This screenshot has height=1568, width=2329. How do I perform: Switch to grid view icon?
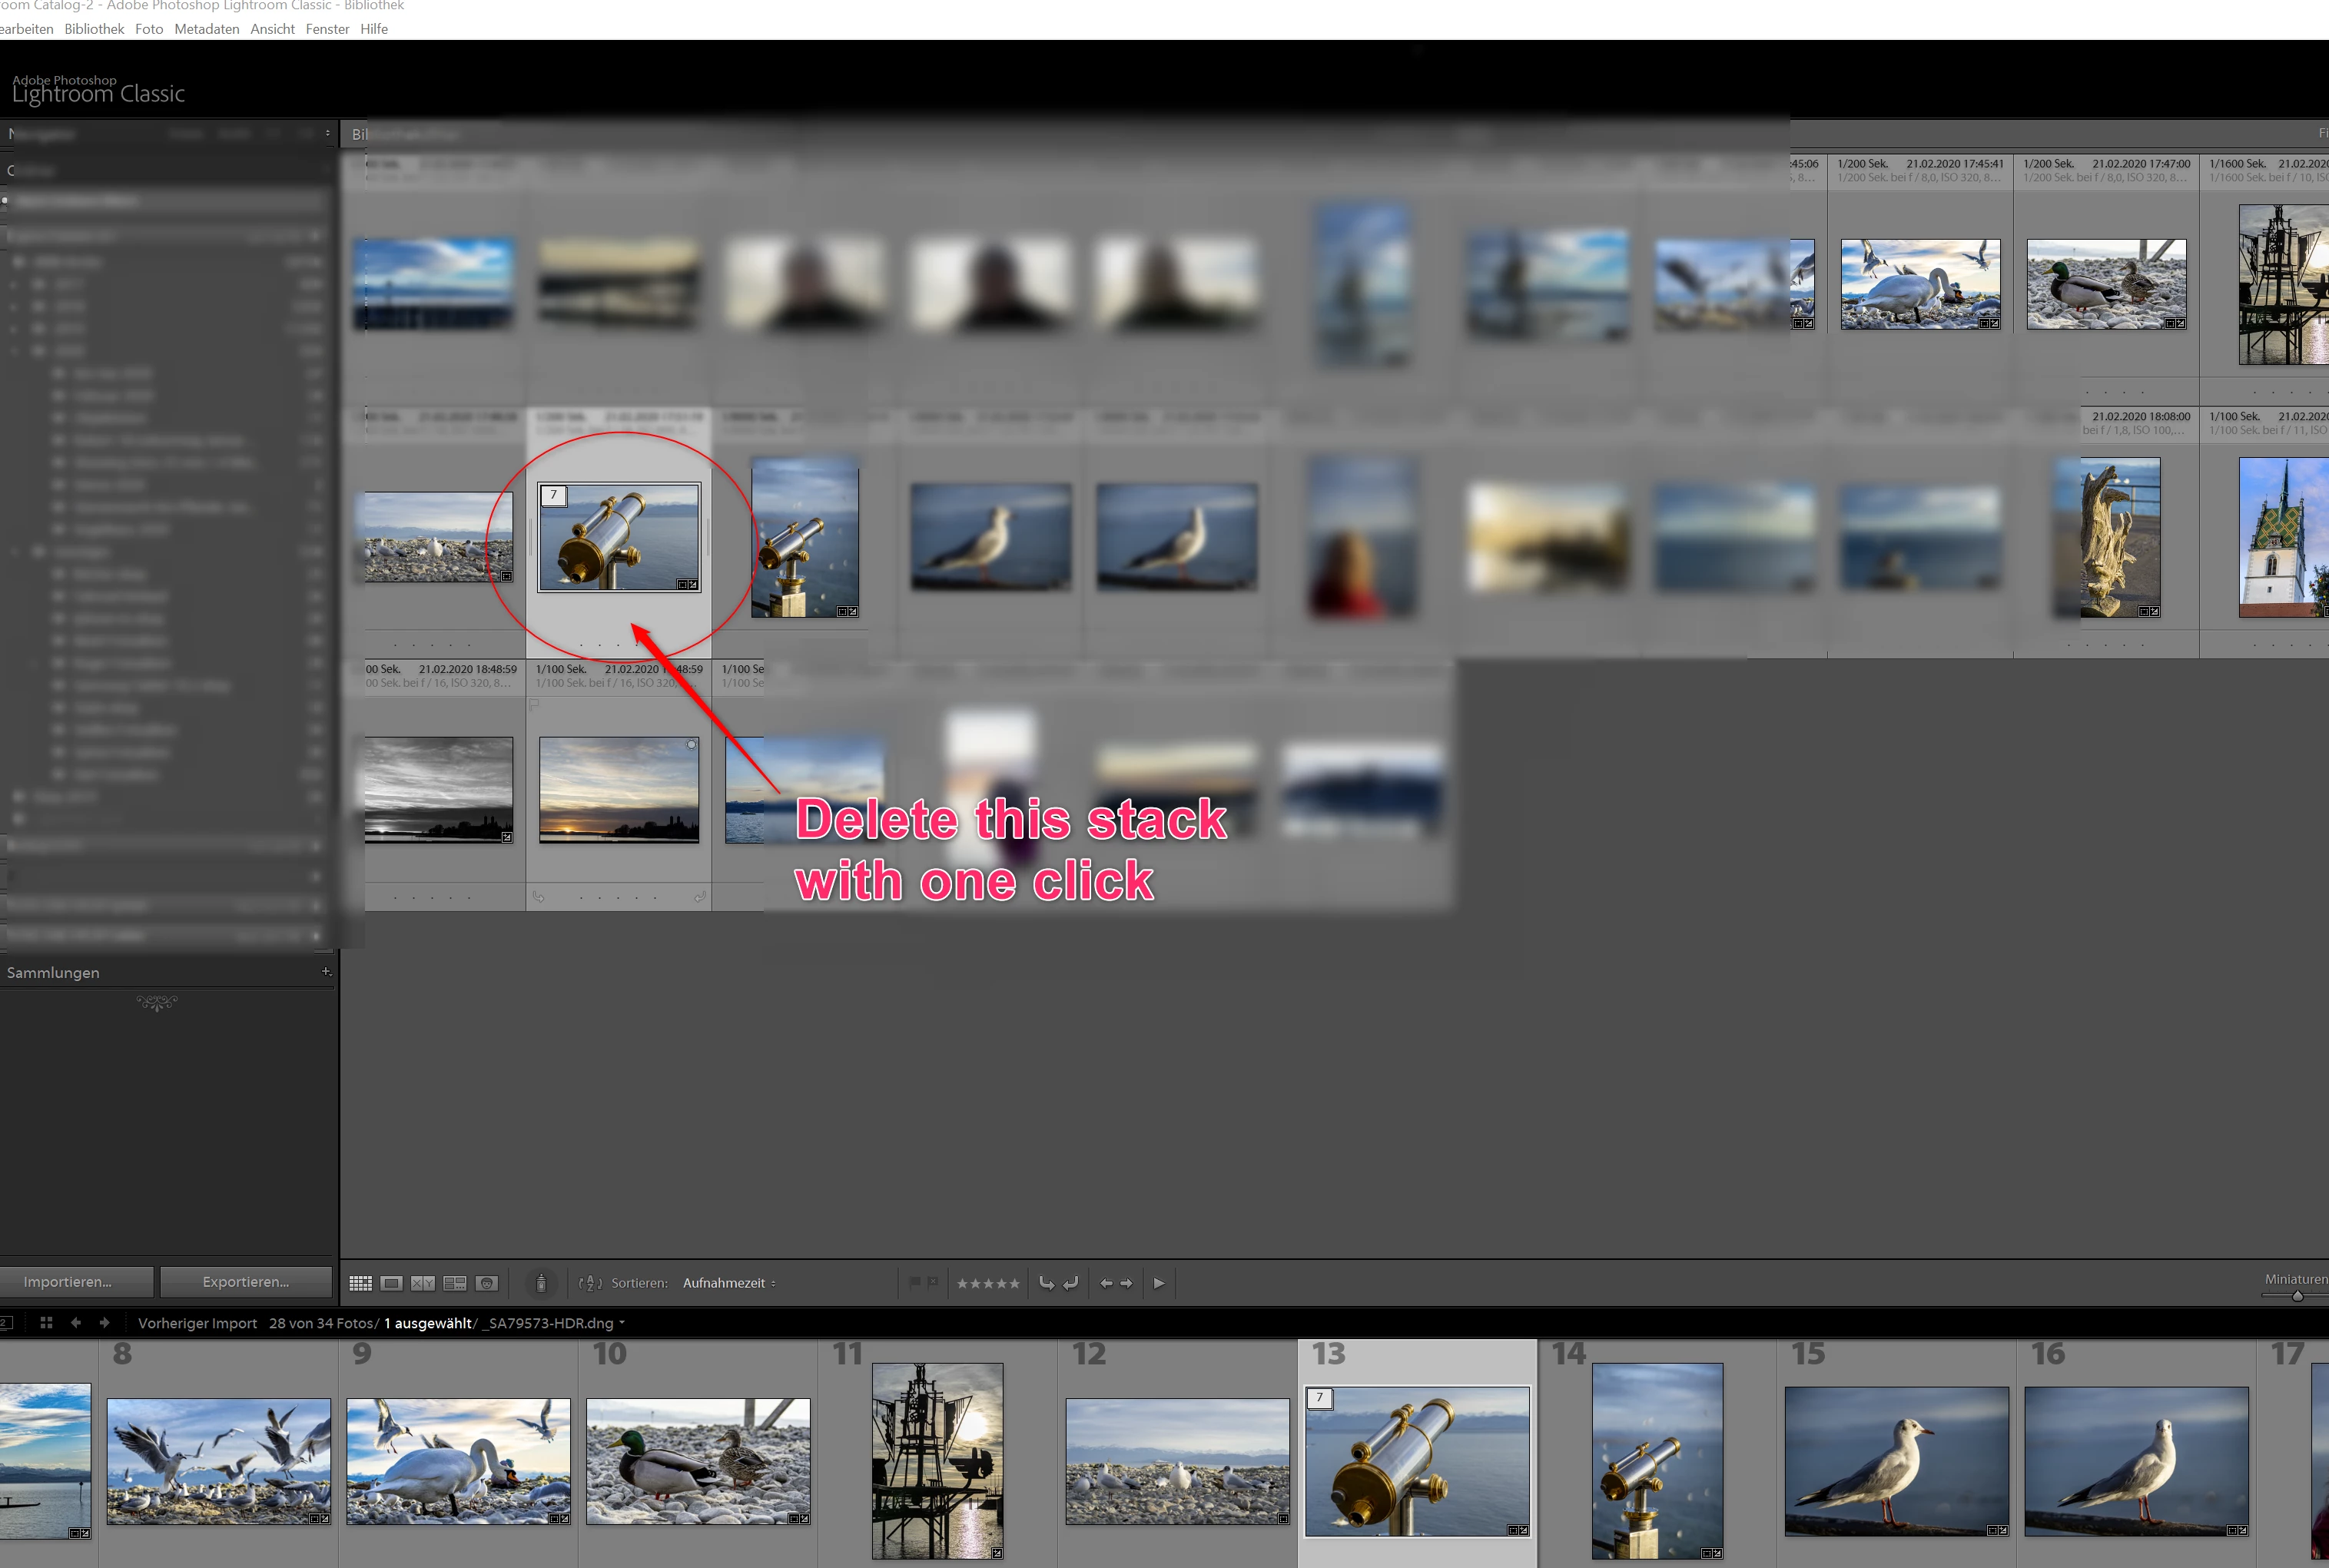361,1283
